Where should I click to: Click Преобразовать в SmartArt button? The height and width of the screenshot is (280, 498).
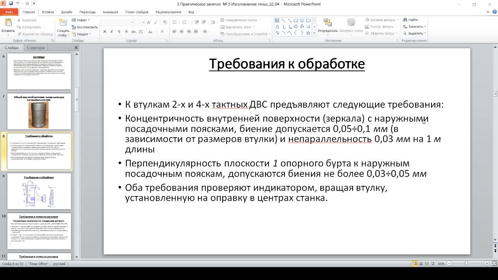[x=245, y=34]
